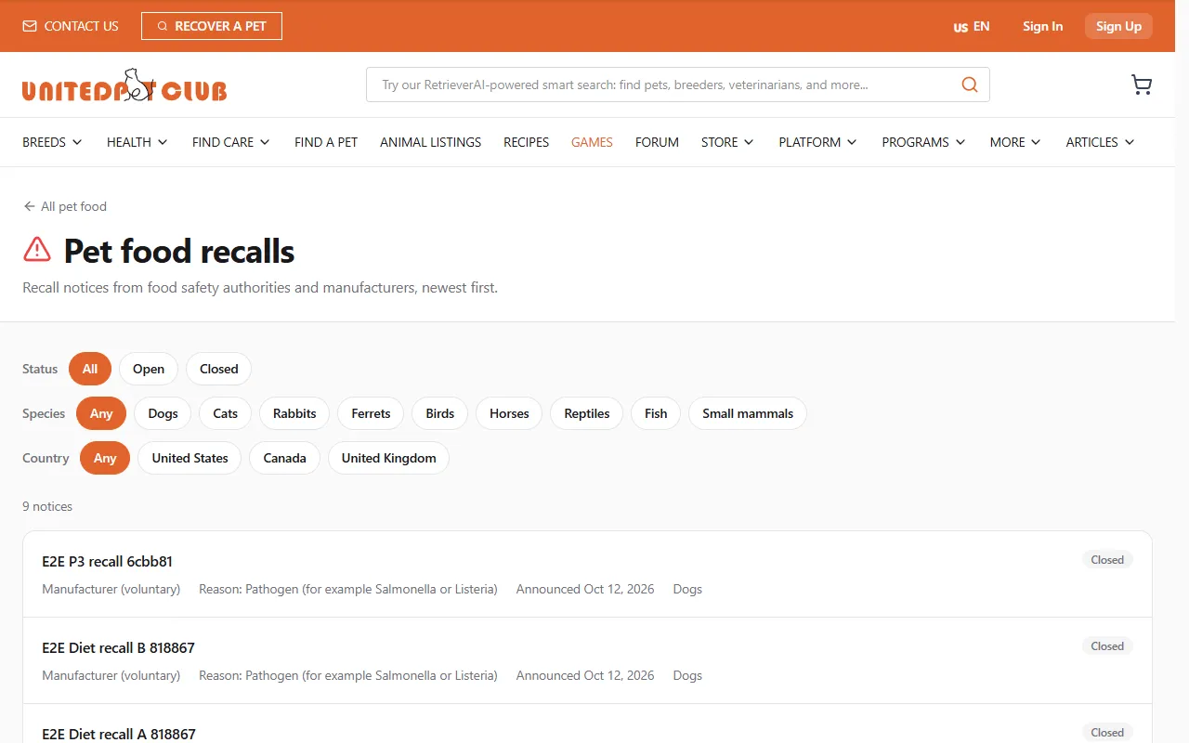Viewport: 1189px width, 743px height.
Task: Expand the Breeds dropdown menu
Action: [52, 142]
